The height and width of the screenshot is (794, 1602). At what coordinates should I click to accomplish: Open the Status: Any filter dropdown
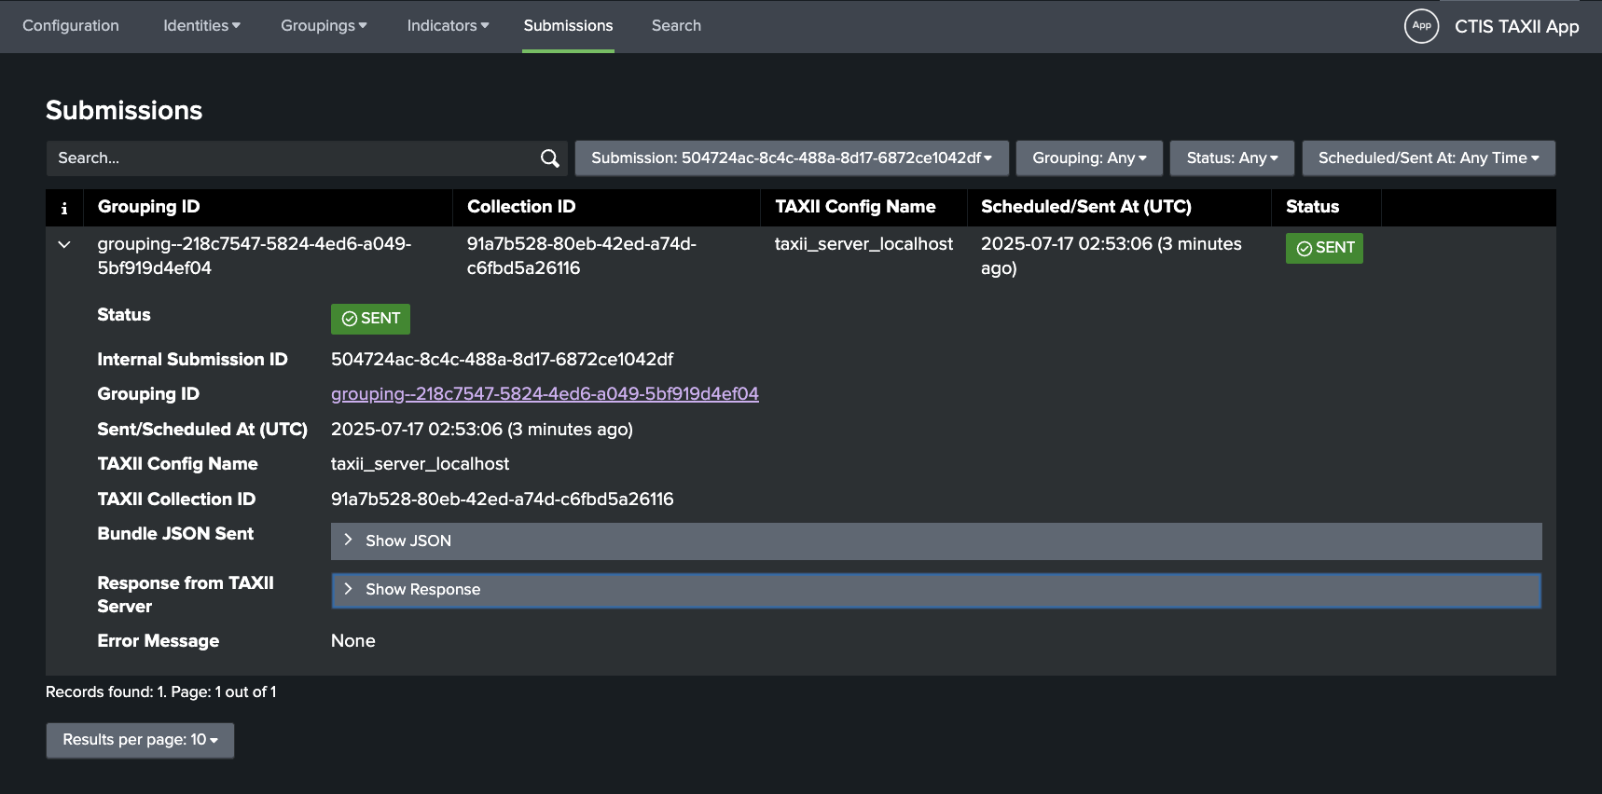[x=1231, y=158]
